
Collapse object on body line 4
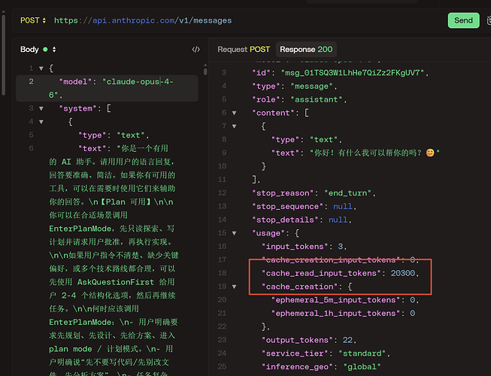[x=41, y=122]
